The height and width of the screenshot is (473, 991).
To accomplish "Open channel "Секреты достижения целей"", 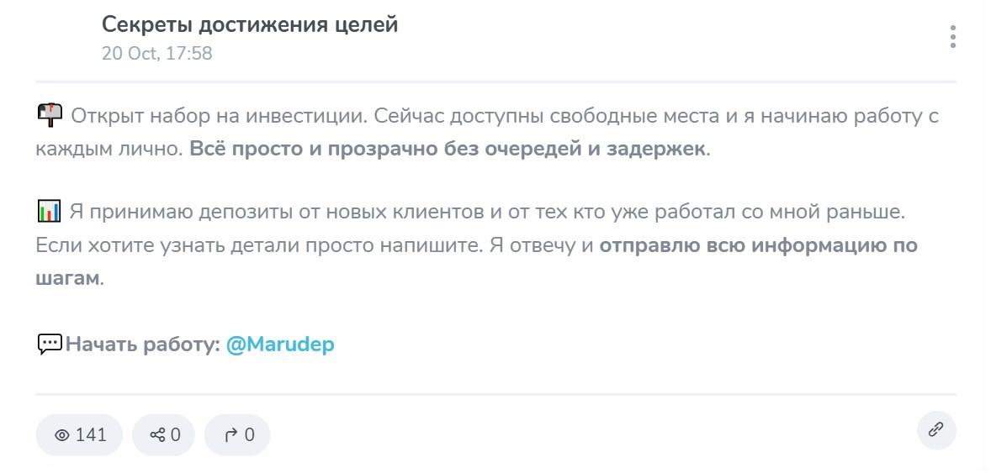I will click(x=250, y=25).
